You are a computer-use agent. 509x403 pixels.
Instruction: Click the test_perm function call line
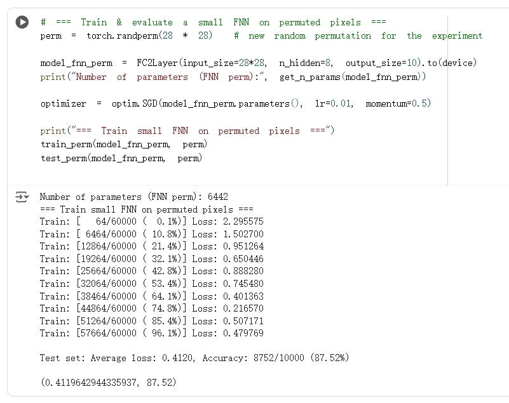click(121, 158)
